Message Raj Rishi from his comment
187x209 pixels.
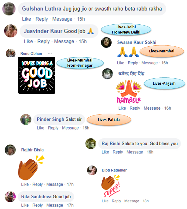coord(135,152)
